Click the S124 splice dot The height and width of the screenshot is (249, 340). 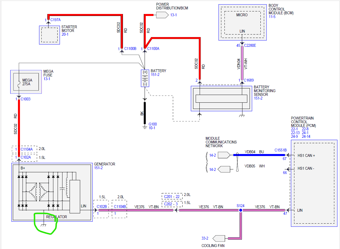pyautogui.click(x=240, y=210)
